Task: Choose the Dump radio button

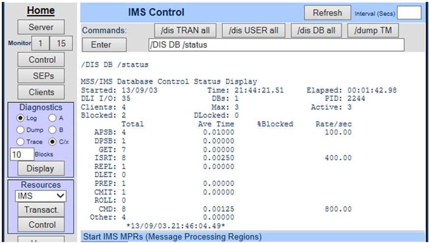Action: (20, 130)
